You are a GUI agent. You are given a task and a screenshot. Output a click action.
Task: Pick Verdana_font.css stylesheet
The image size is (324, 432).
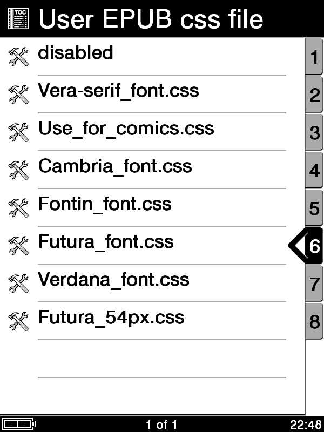tap(113, 279)
